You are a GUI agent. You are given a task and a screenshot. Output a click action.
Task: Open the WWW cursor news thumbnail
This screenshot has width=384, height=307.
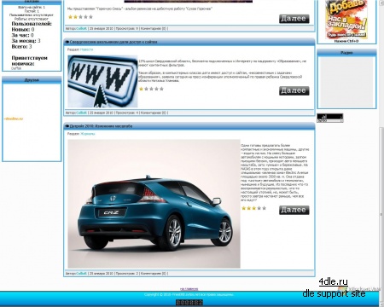tap(102, 81)
